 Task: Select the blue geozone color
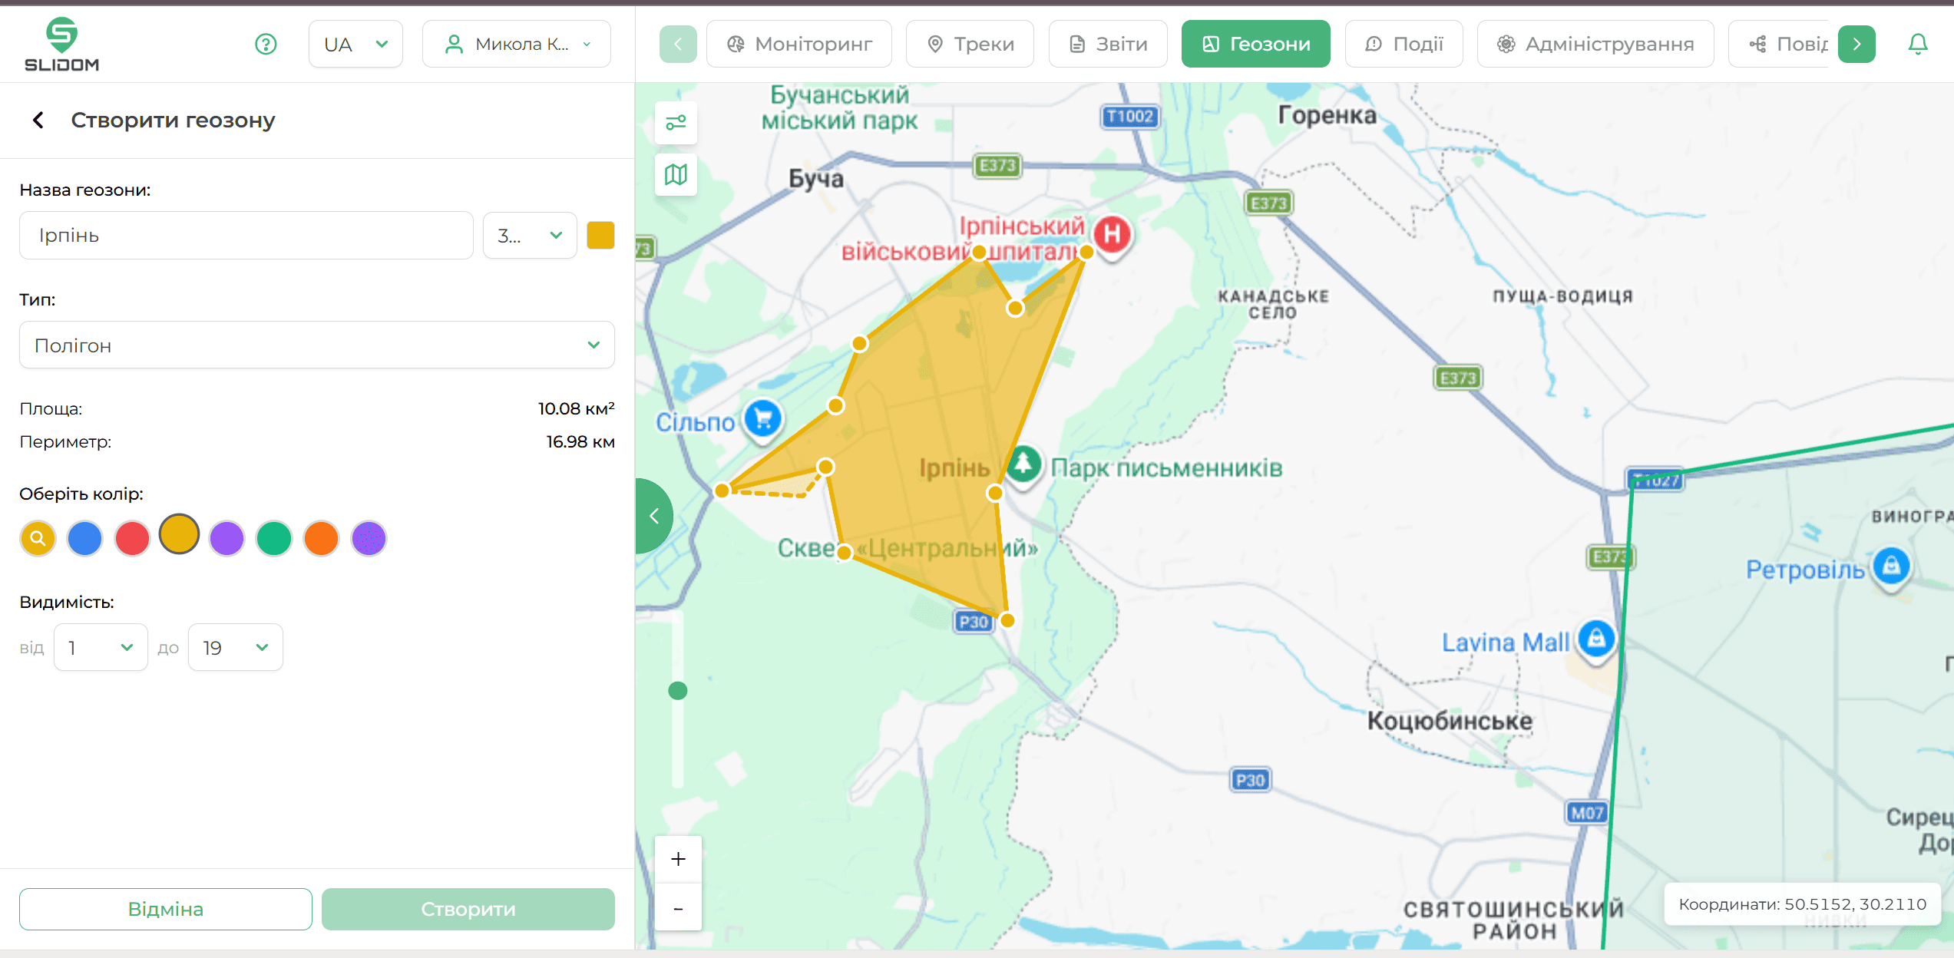pos(85,538)
